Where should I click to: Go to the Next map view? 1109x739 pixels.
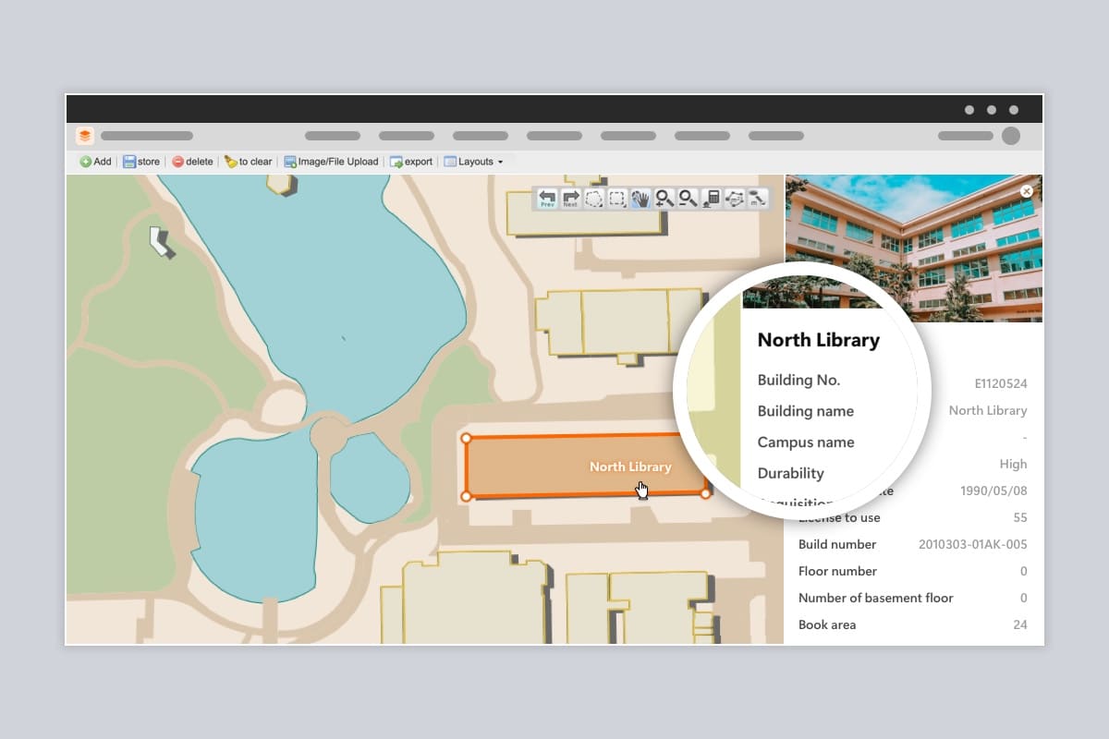point(570,199)
